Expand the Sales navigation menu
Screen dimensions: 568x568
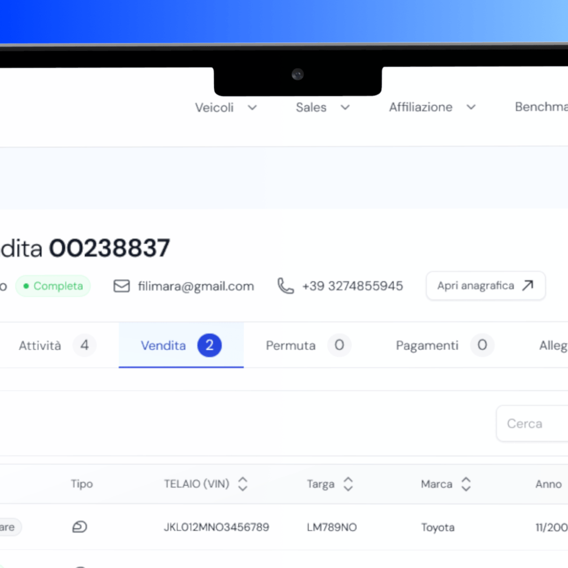coord(322,107)
